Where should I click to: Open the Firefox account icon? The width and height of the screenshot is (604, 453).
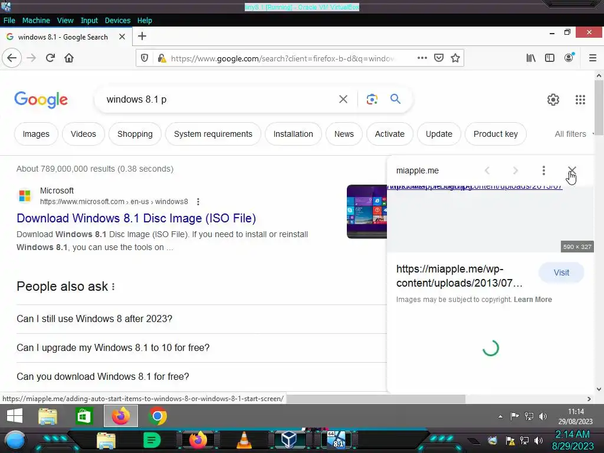coord(569,58)
